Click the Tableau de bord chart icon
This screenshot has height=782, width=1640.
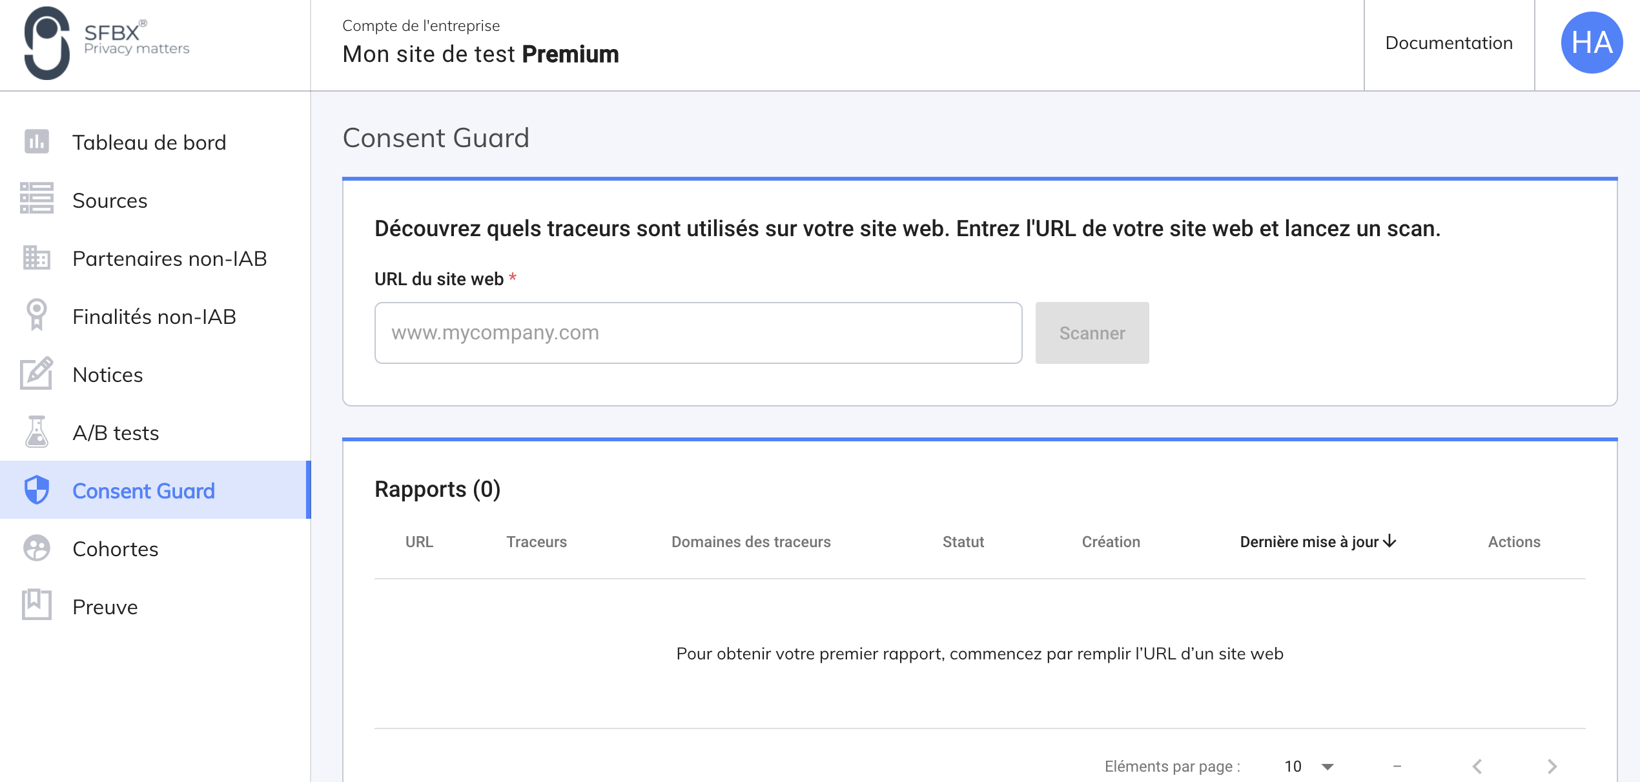tap(37, 142)
